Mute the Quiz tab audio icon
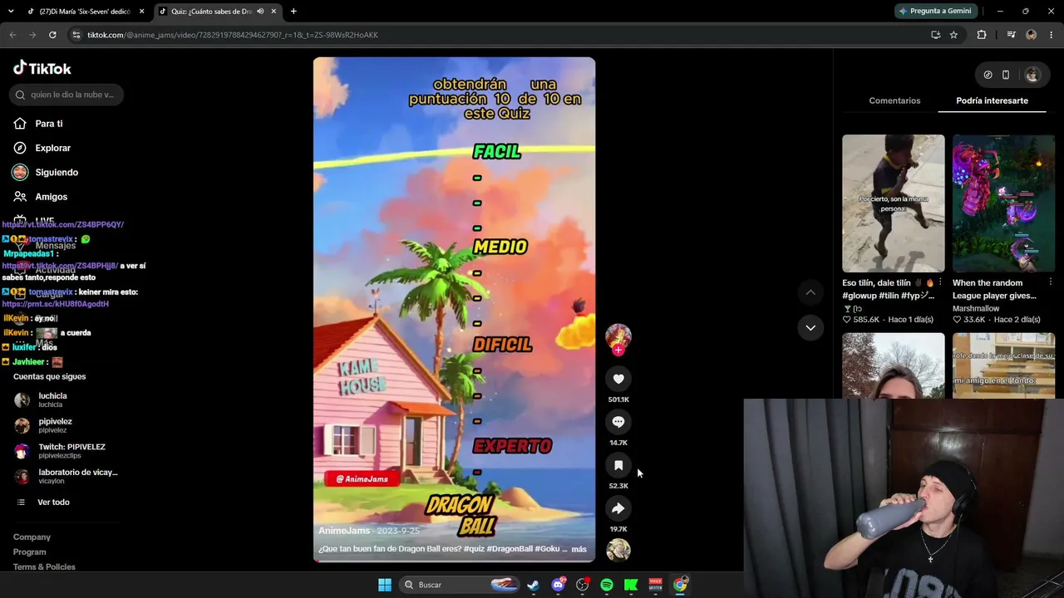The height and width of the screenshot is (598, 1064). pos(260,12)
